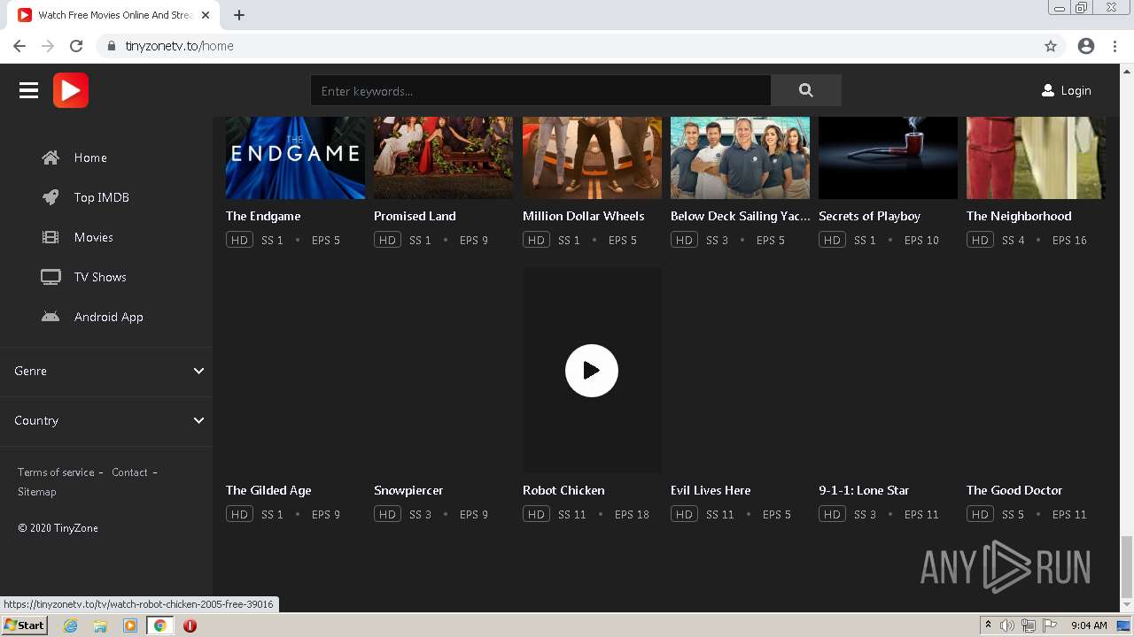The height and width of the screenshot is (637, 1134).
Task: Click Secrets of Playboy poster
Action: click(x=888, y=157)
